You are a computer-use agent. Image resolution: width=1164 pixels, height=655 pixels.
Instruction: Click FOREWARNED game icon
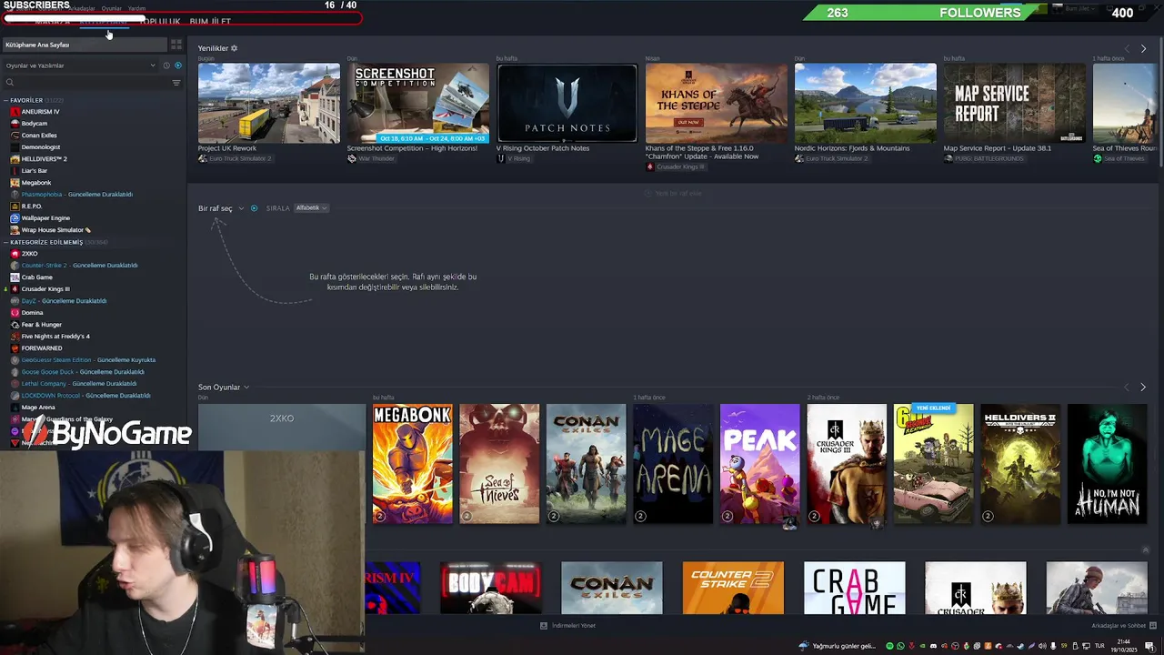(15, 348)
